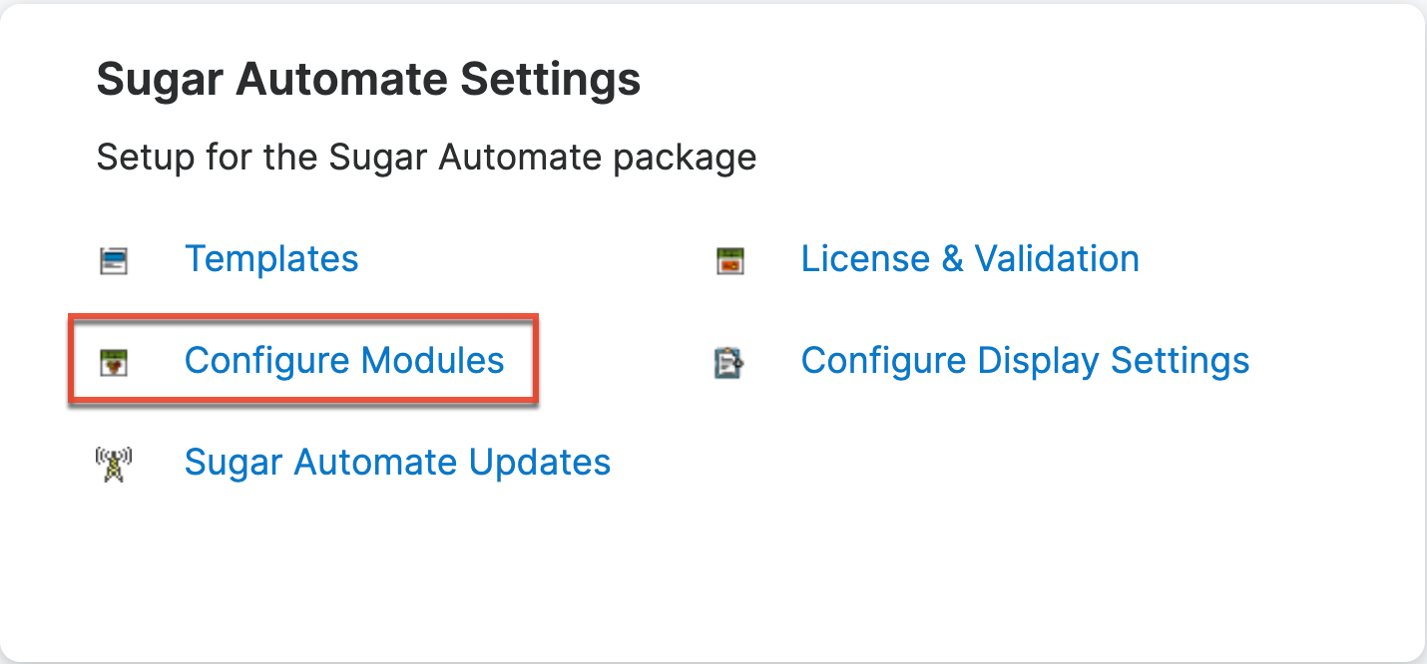Select the Configure Display Settings clipboard icon
Image resolution: width=1427 pixels, height=664 pixels.
click(729, 363)
